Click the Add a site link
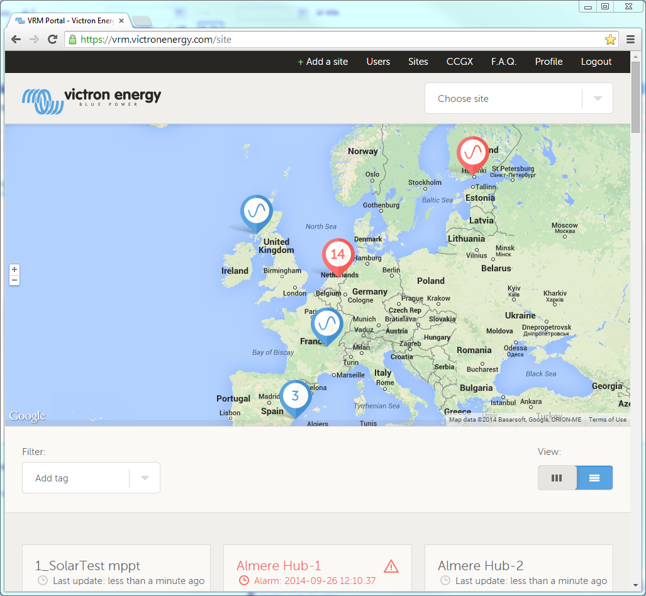This screenshot has height=596, width=646. [323, 62]
